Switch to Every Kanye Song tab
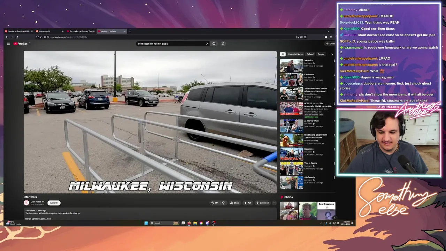This screenshot has height=251, width=446. point(18,31)
